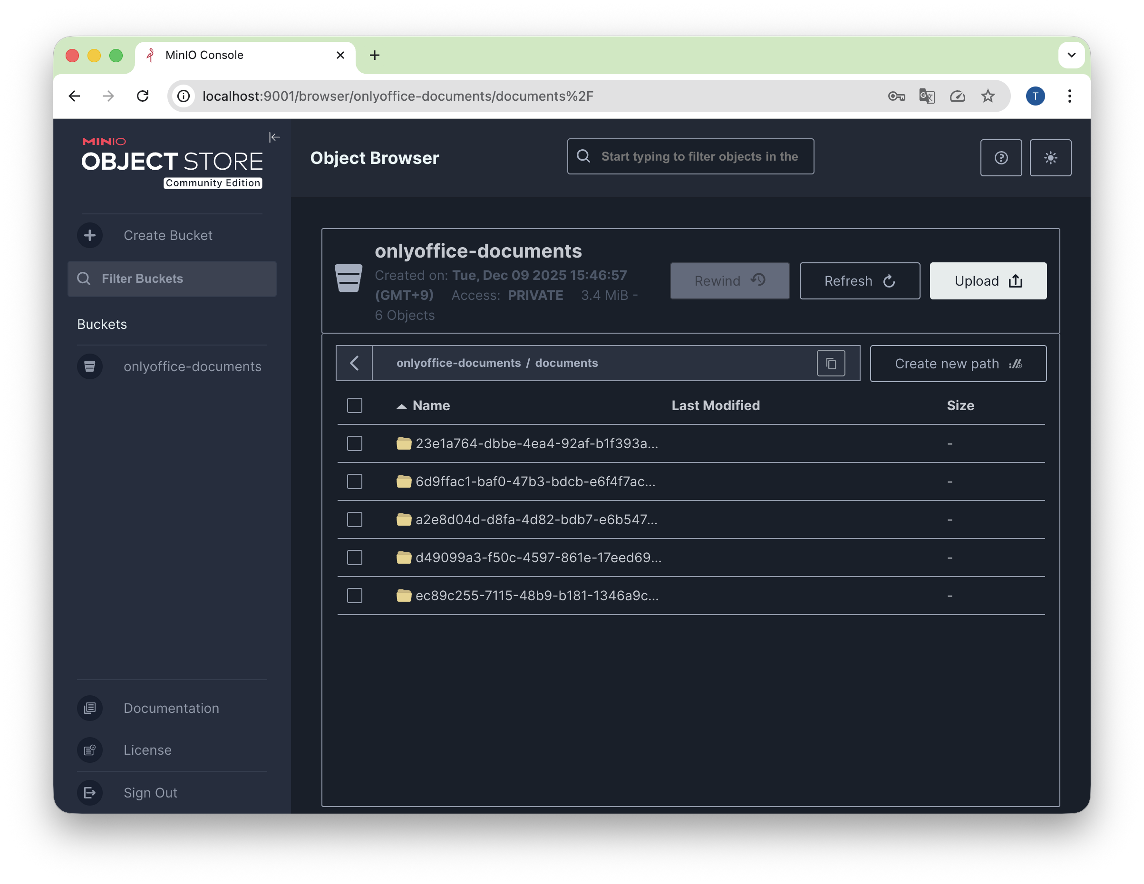1144x884 pixels.
Task: Focus the object filter search field
Action: point(690,156)
